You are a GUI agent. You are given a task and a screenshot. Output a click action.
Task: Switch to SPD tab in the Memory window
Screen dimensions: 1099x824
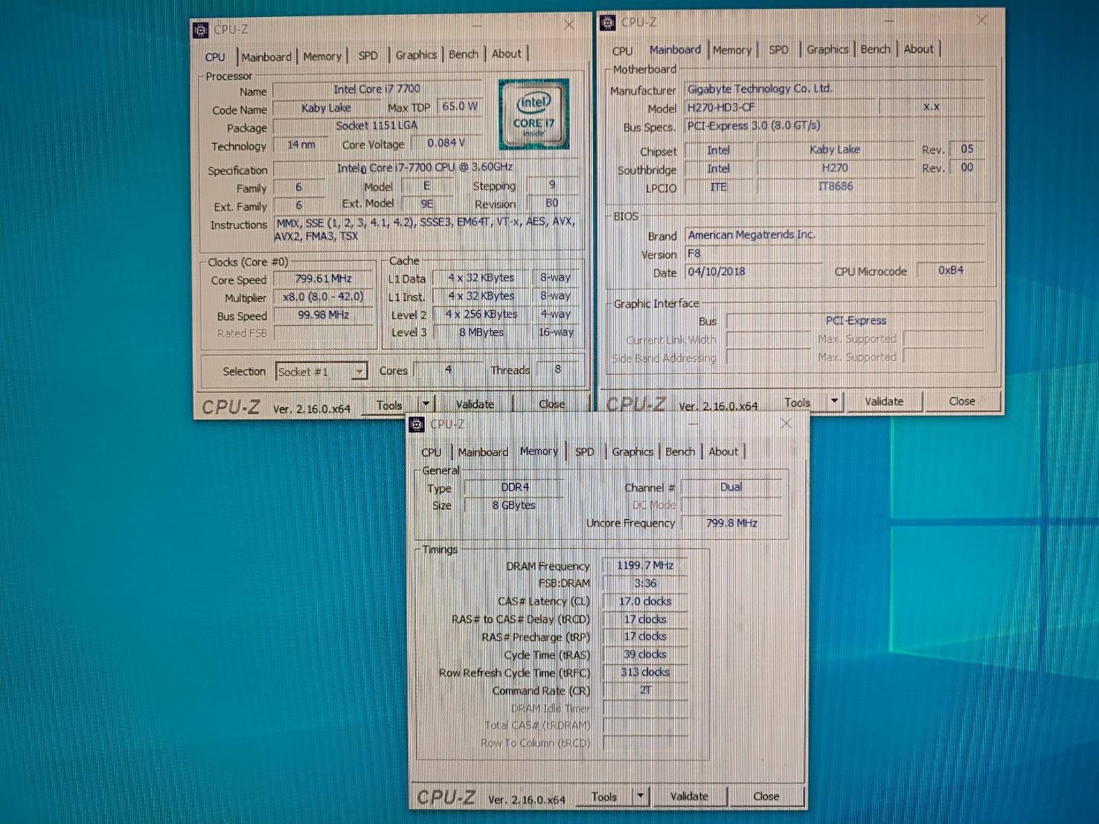pyautogui.click(x=584, y=451)
